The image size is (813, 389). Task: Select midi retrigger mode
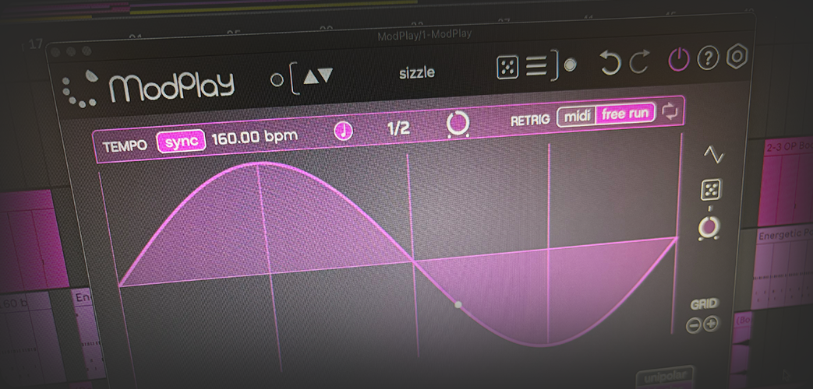click(577, 117)
